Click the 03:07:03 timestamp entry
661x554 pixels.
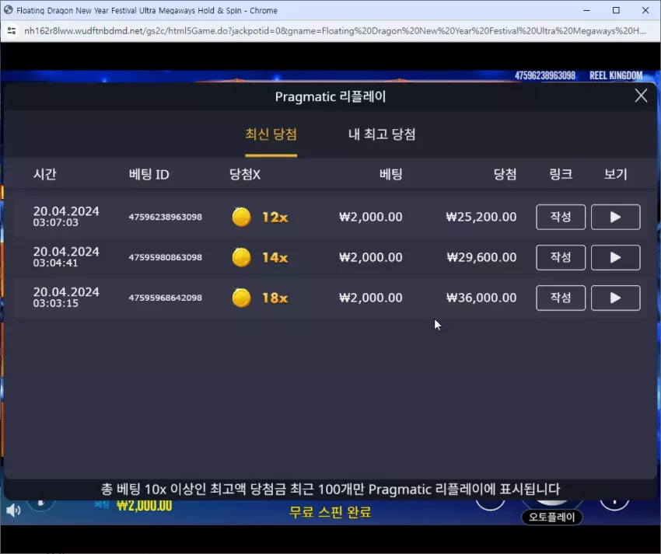56,222
